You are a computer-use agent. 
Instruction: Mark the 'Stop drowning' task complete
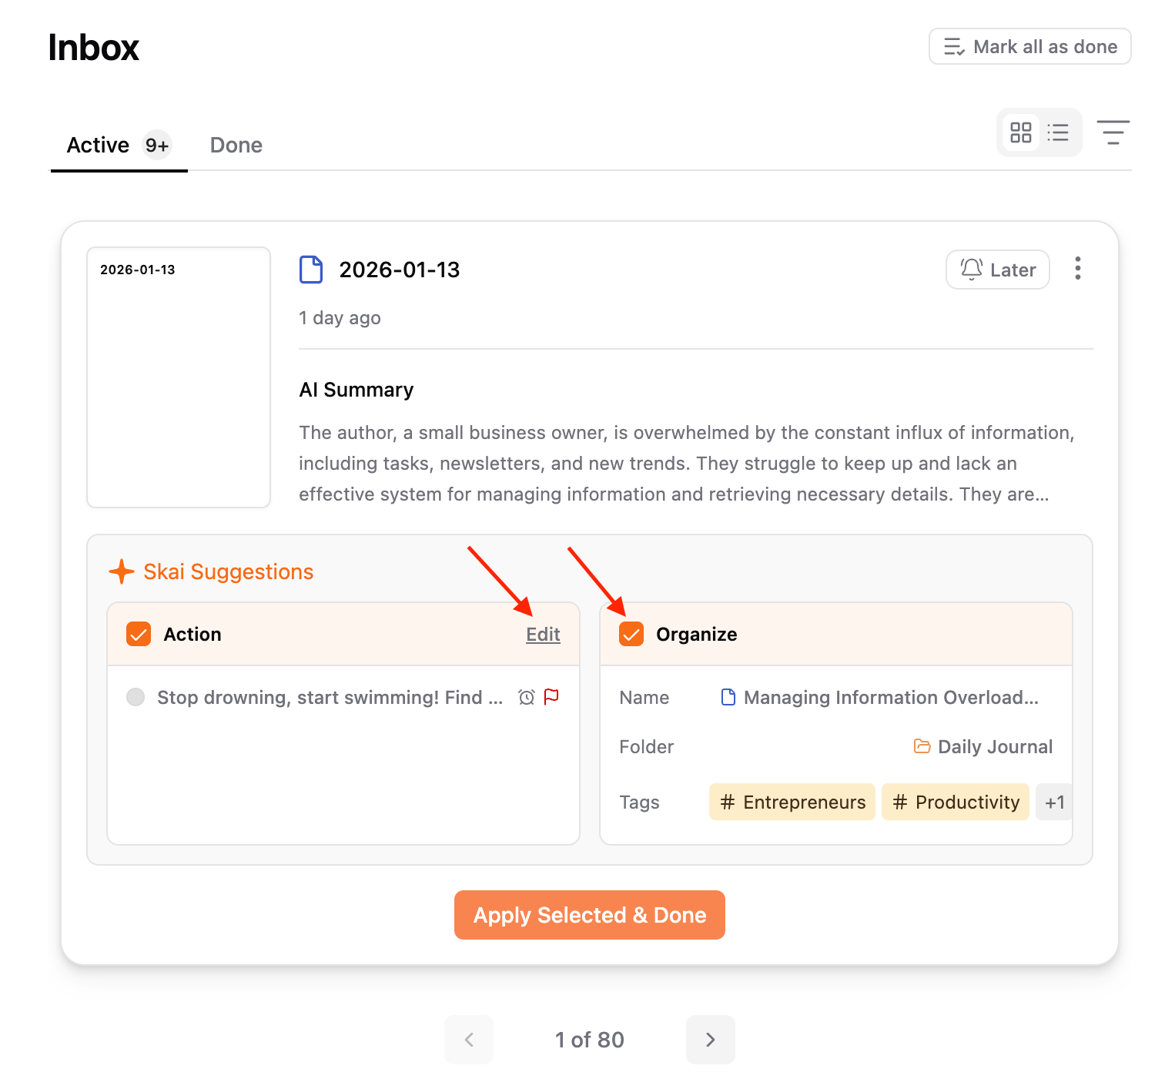click(136, 697)
